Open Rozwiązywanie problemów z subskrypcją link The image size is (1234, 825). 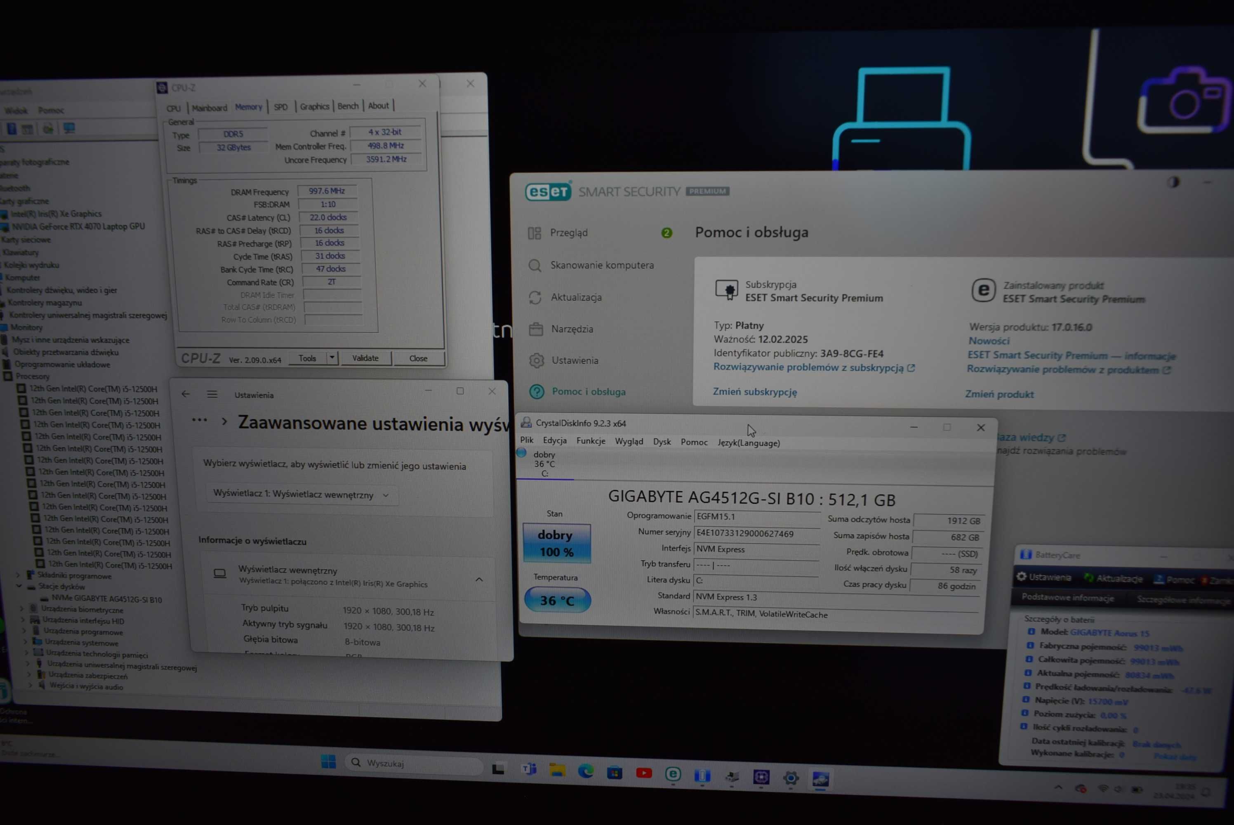point(814,367)
